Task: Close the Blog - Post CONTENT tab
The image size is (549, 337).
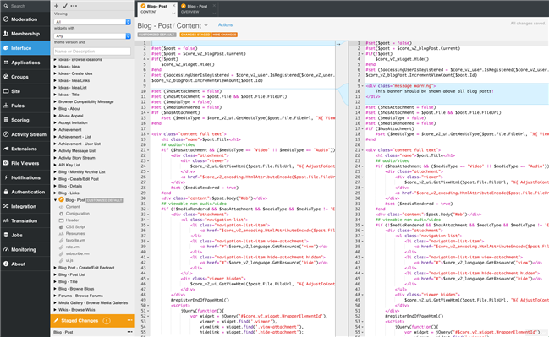Action: point(173,6)
